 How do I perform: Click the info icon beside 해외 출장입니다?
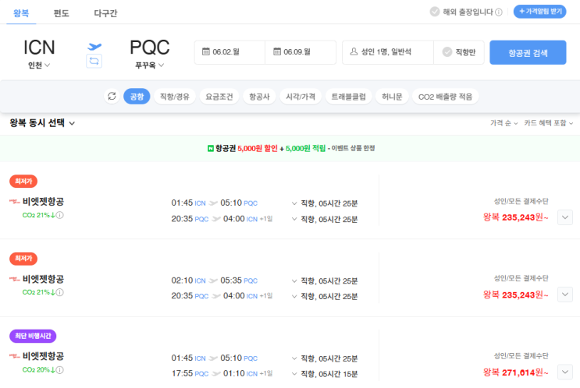[499, 12]
